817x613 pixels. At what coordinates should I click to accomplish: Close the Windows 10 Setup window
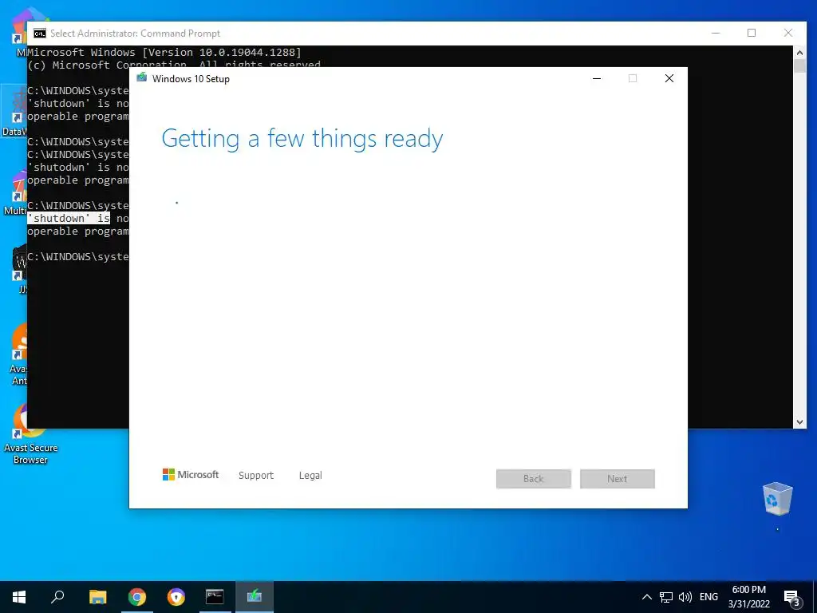tap(669, 79)
